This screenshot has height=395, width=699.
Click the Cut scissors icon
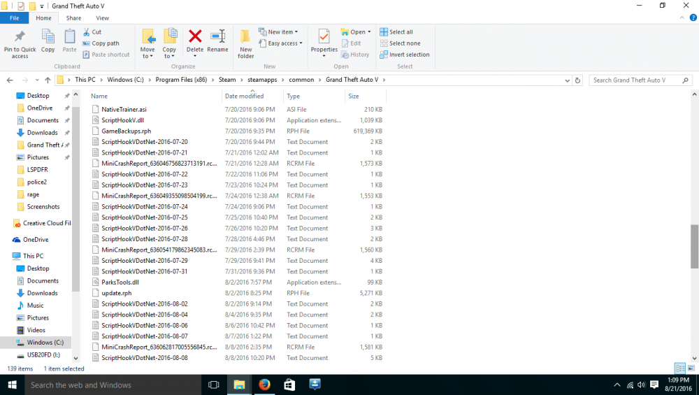tap(87, 31)
